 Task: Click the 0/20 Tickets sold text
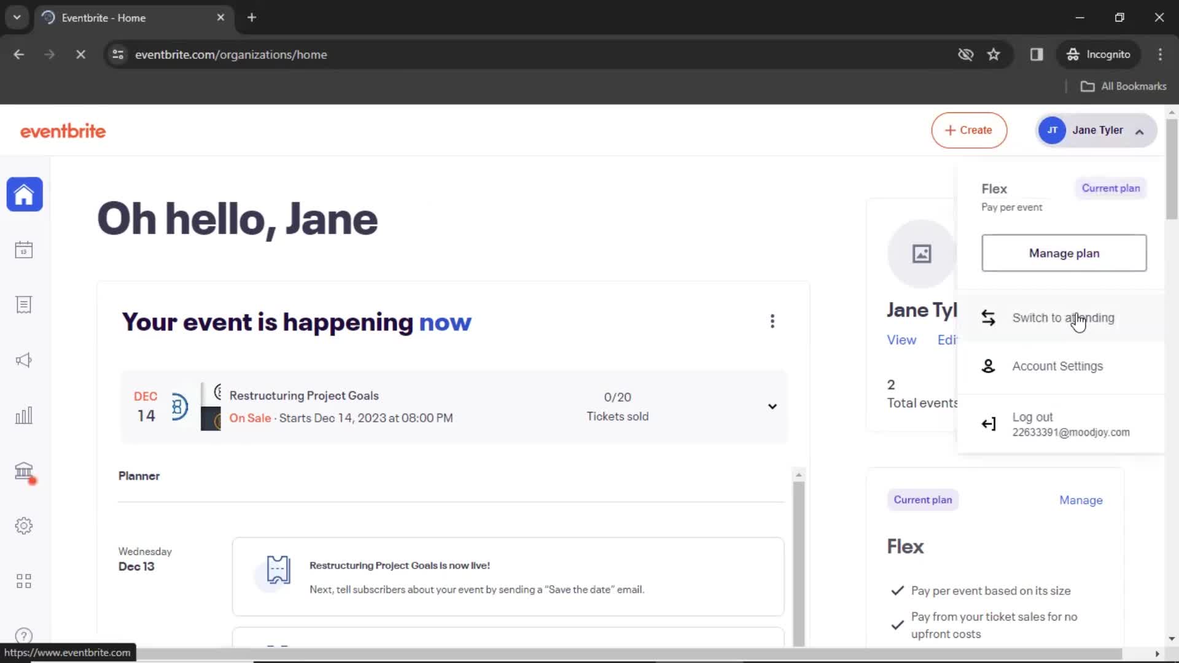tap(617, 406)
